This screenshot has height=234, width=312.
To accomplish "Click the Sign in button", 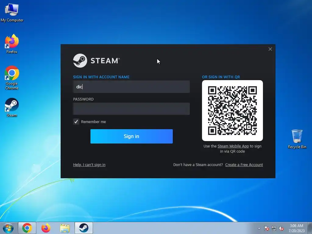I will pyautogui.click(x=132, y=136).
